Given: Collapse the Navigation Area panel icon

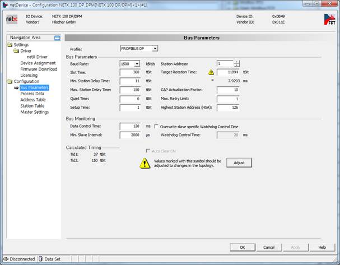Looking at the screenshot, I should [x=57, y=38].
